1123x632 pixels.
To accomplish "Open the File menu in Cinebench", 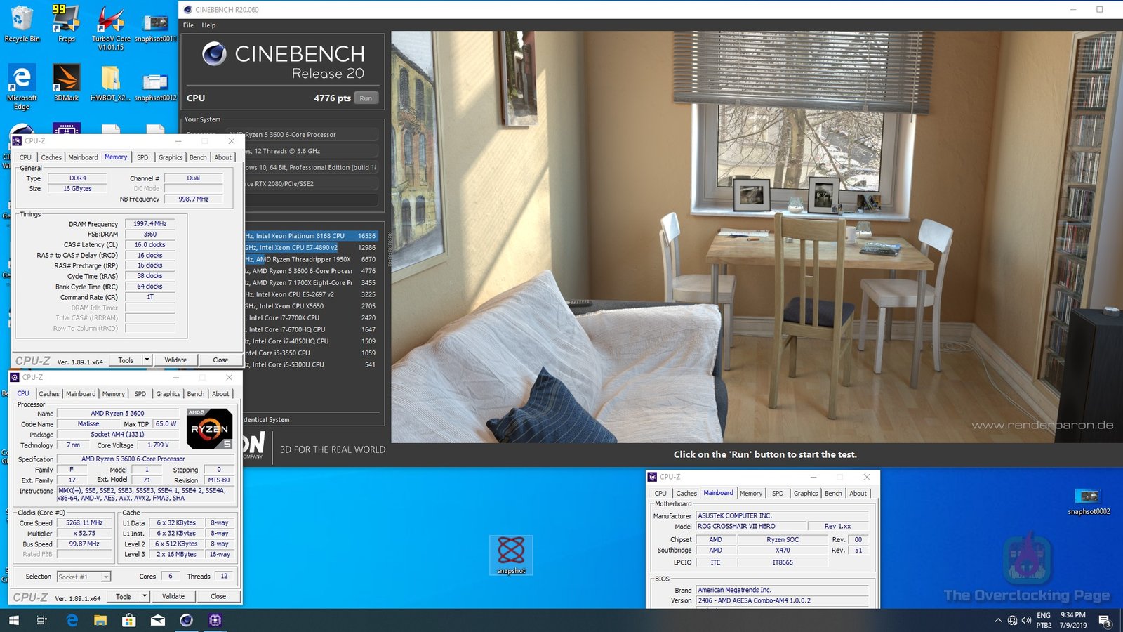I will (187, 25).
